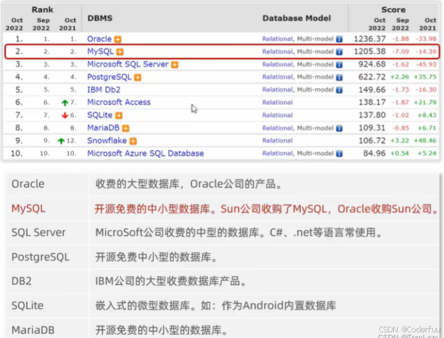Click the info icon in the Oracle row
The image size is (444, 338).
tap(339, 39)
